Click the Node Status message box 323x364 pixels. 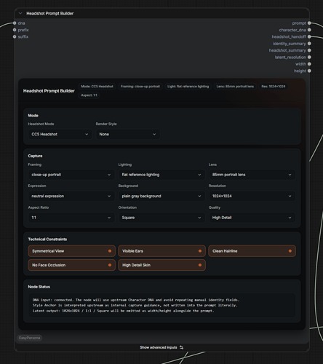point(161,305)
